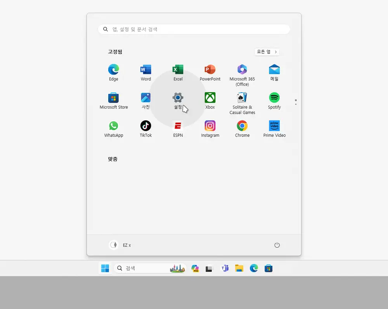This screenshot has width=388, height=309.
Task: Open Copilot preview from taskbar
Action: [195, 268]
